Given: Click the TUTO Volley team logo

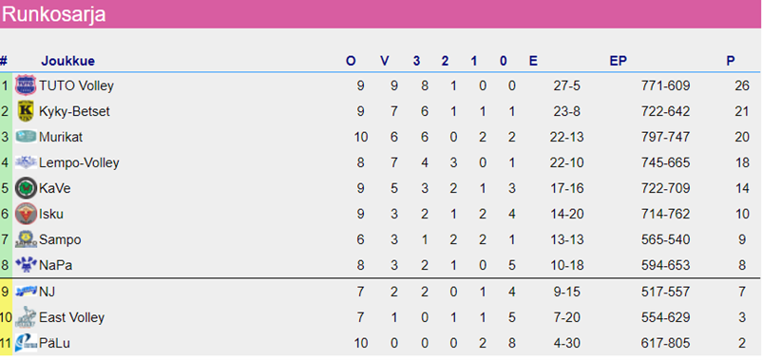Looking at the screenshot, I should (x=26, y=85).
